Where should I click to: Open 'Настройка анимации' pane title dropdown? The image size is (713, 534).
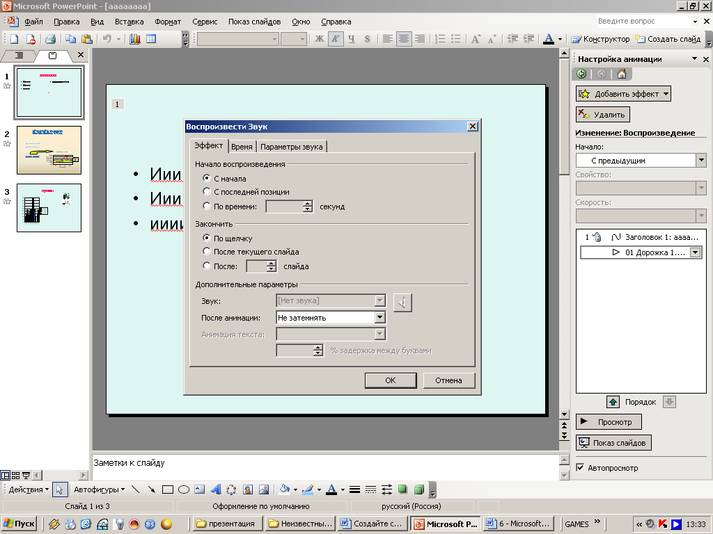(x=694, y=58)
